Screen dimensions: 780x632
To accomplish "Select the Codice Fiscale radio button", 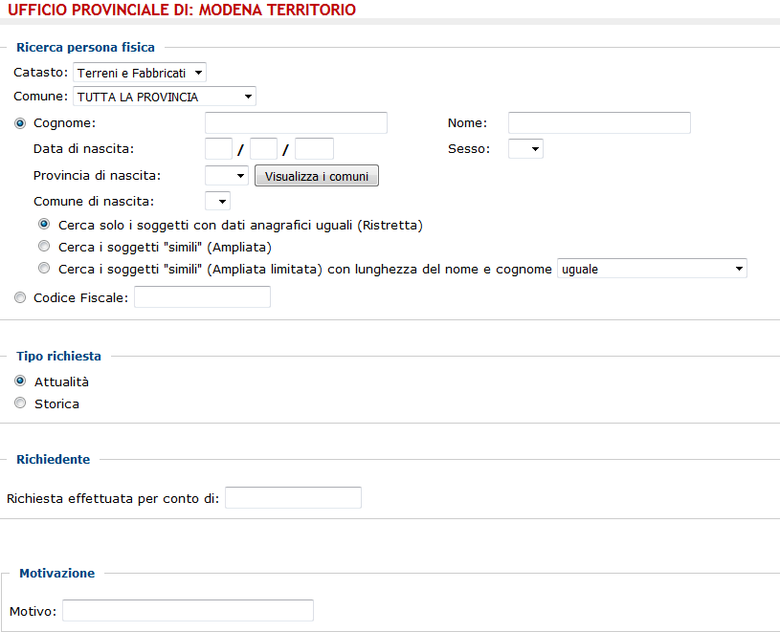I will point(20,297).
